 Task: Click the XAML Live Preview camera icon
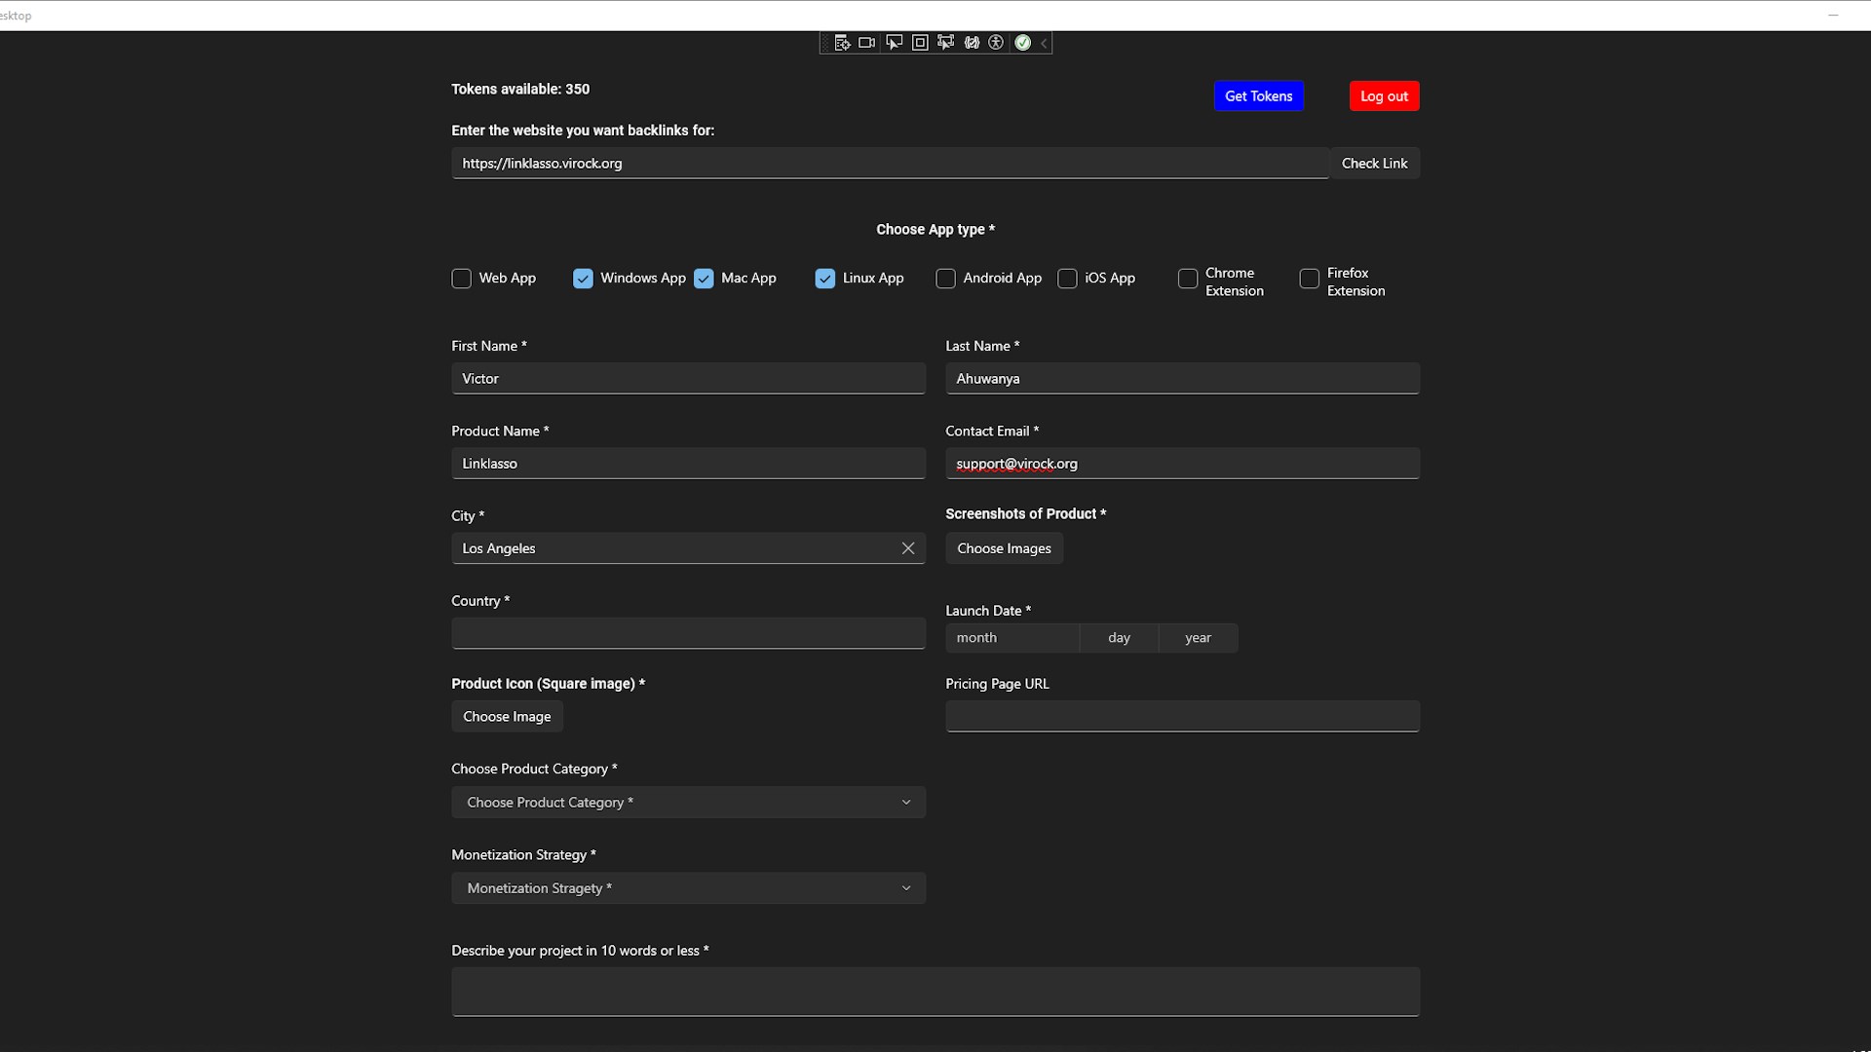[867, 43]
